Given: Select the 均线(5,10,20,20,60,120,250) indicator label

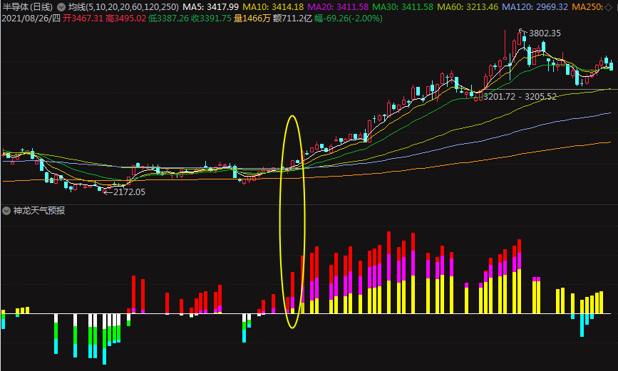Looking at the screenshot, I should point(123,7).
